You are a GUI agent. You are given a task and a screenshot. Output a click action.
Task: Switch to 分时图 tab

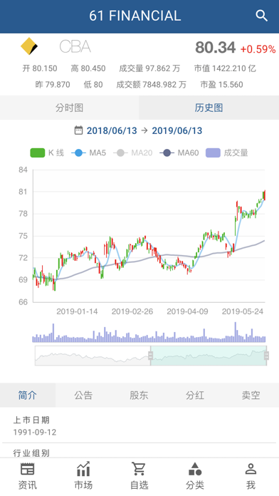point(70,108)
